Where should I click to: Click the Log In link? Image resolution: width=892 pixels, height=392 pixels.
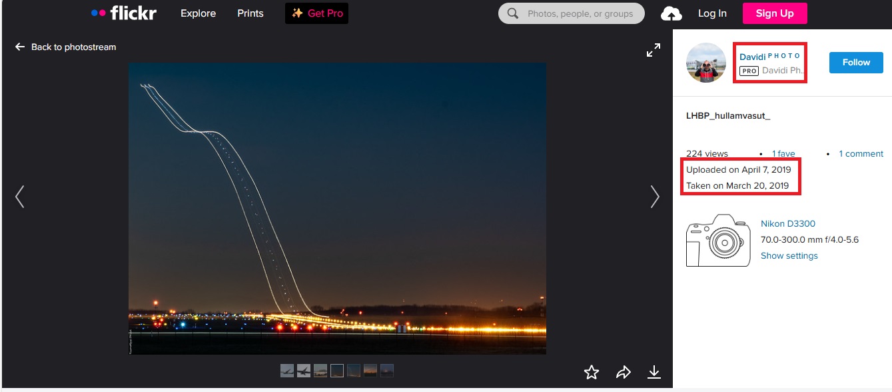click(712, 13)
